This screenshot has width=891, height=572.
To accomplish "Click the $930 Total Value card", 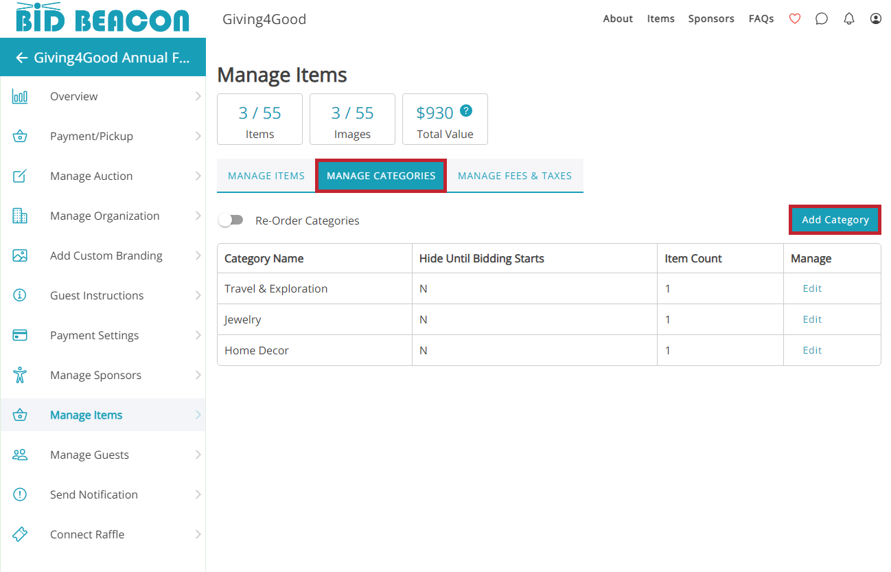I will (x=445, y=119).
